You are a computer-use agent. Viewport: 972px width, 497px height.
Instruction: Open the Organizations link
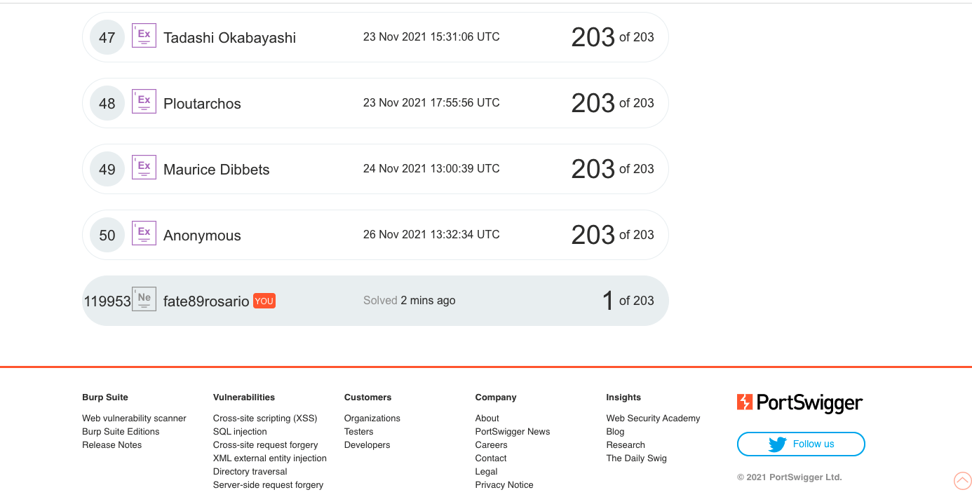372,418
